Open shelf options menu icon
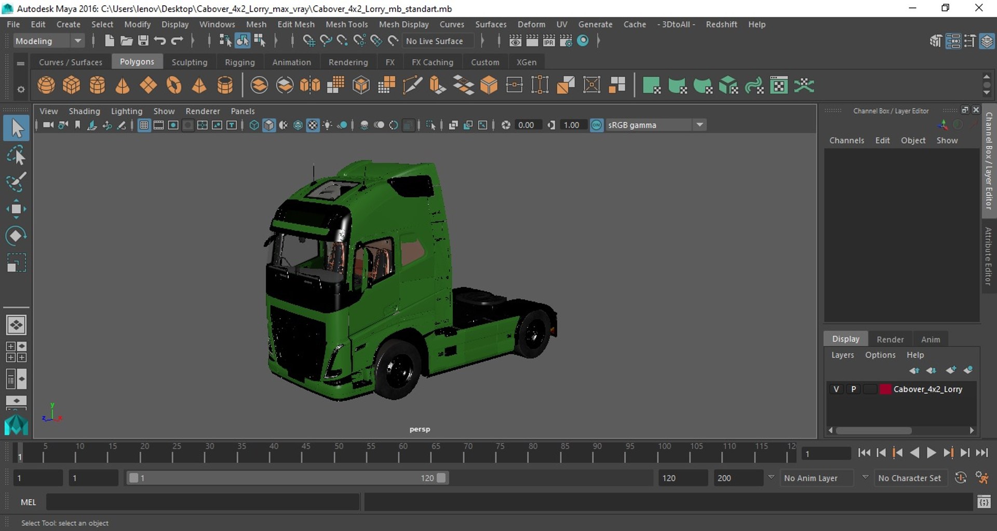 click(x=21, y=89)
